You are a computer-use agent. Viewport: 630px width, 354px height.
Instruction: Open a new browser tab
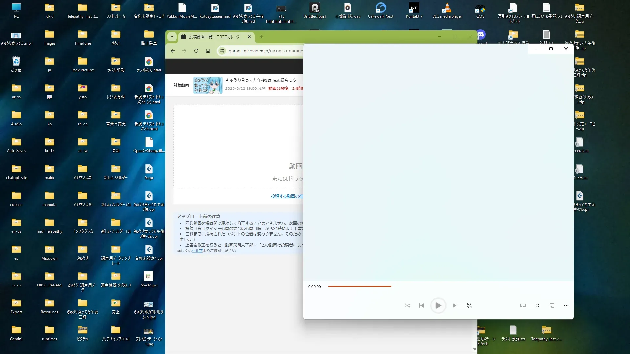[x=261, y=37]
